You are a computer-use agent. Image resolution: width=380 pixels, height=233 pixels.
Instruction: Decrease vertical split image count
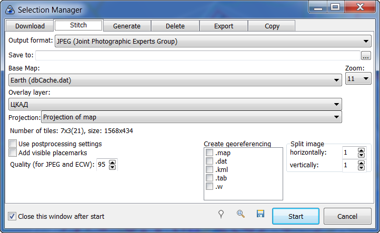(361, 168)
